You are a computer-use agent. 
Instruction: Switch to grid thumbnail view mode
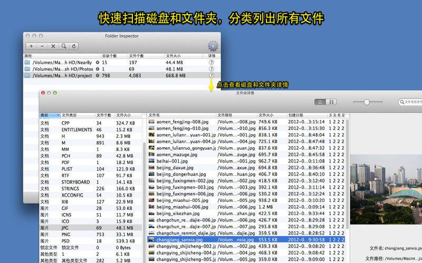[x=331, y=102]
